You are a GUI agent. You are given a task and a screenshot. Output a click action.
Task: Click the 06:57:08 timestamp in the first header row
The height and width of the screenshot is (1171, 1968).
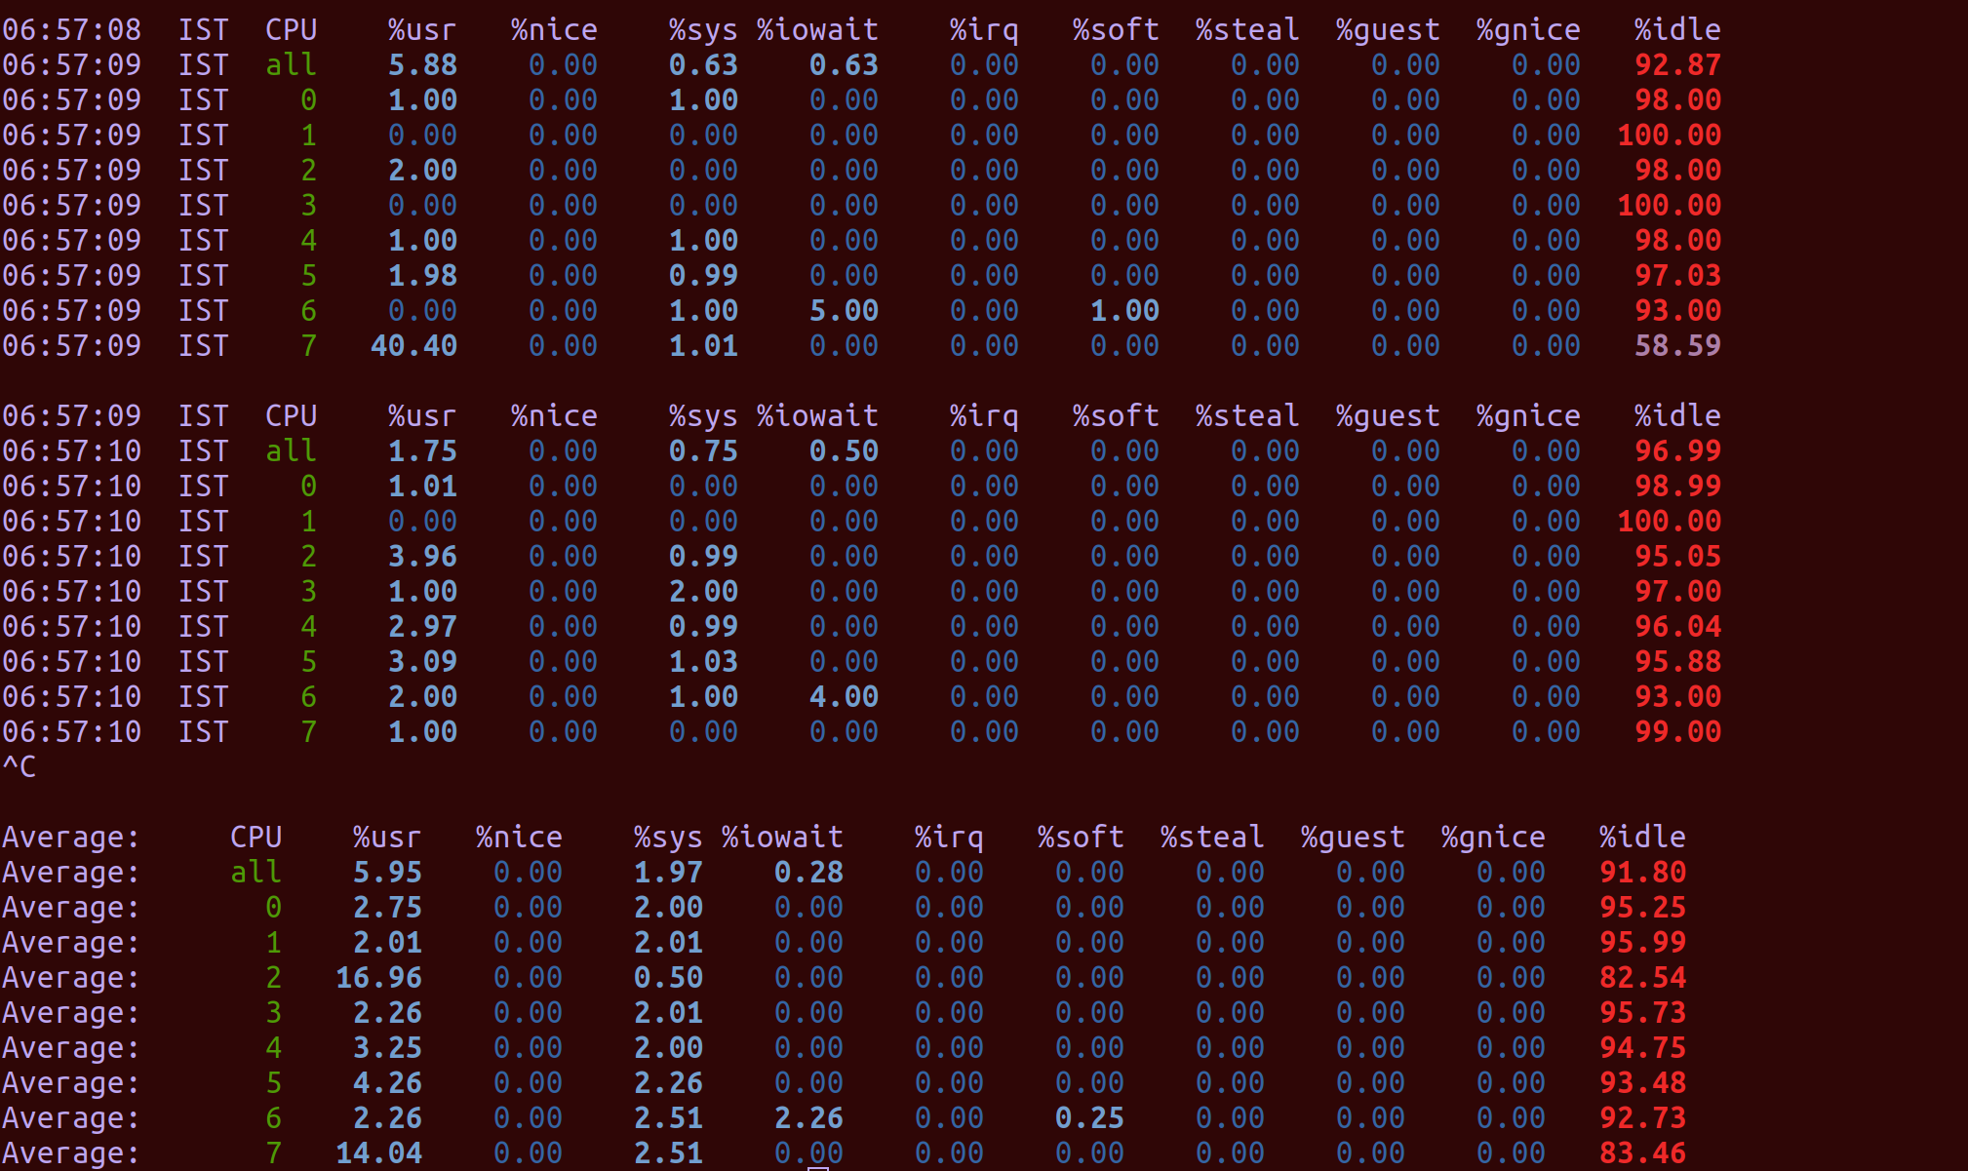point(72,30)
